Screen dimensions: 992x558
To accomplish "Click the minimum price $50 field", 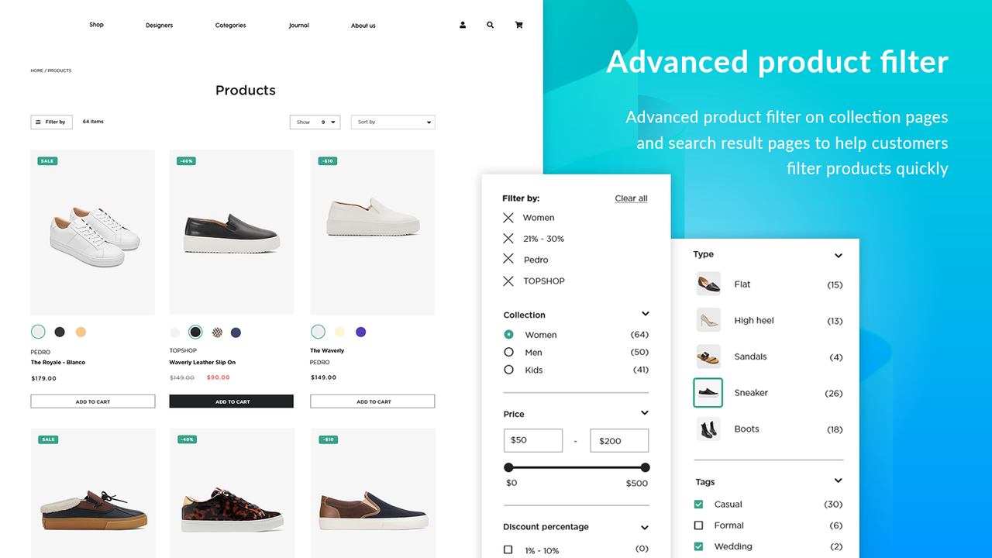I will (x=533, y=440).
